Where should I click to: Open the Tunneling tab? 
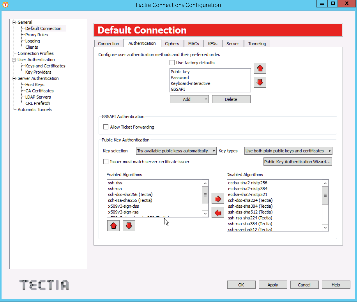(257, 44)
